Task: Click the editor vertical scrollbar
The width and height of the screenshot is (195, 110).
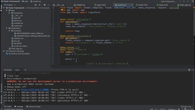Action: (194, 22)
